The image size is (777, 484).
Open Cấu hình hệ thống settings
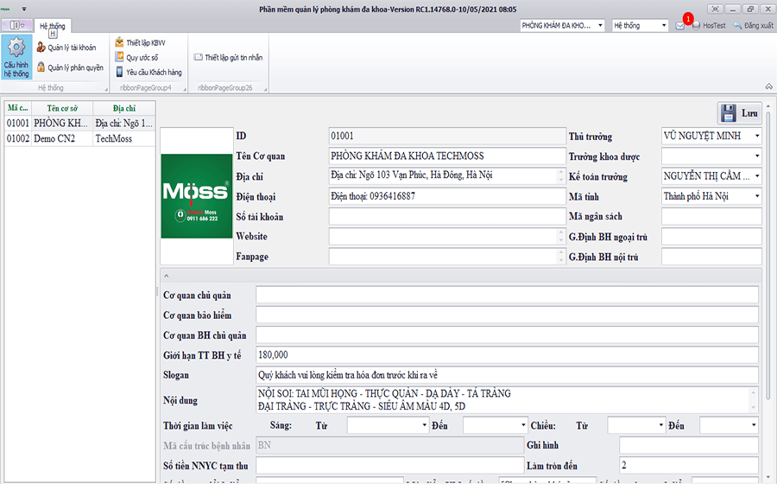point(16,58)
